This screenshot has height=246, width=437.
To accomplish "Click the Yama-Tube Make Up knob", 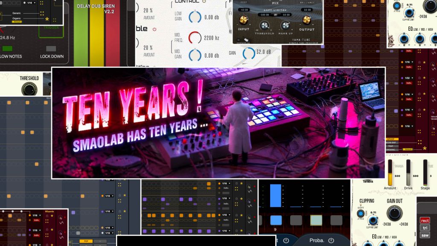I will 285,26.
